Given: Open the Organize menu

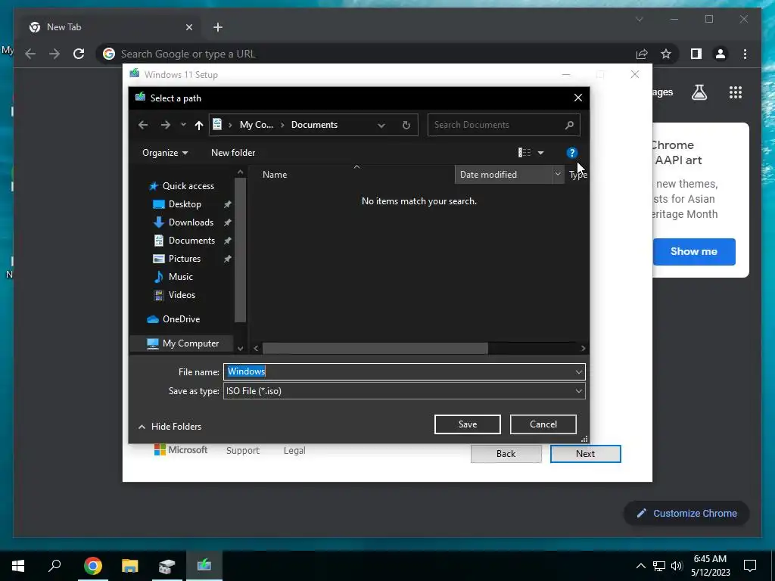Looking at the screenshot, I should pos(165,153).
